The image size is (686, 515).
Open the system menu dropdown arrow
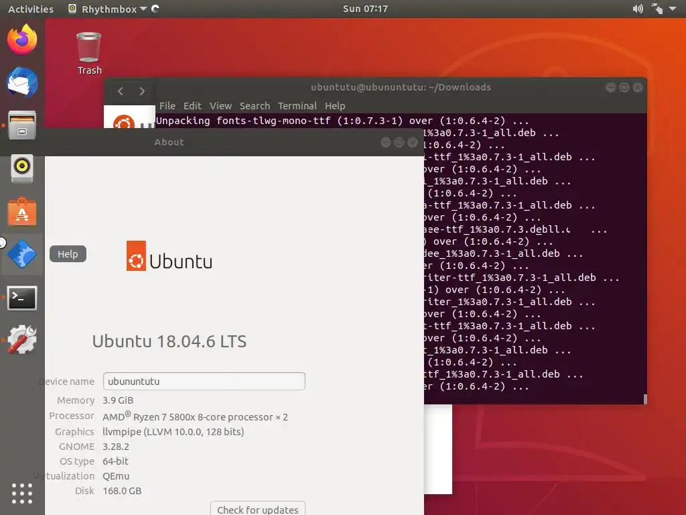click(673, 9)
